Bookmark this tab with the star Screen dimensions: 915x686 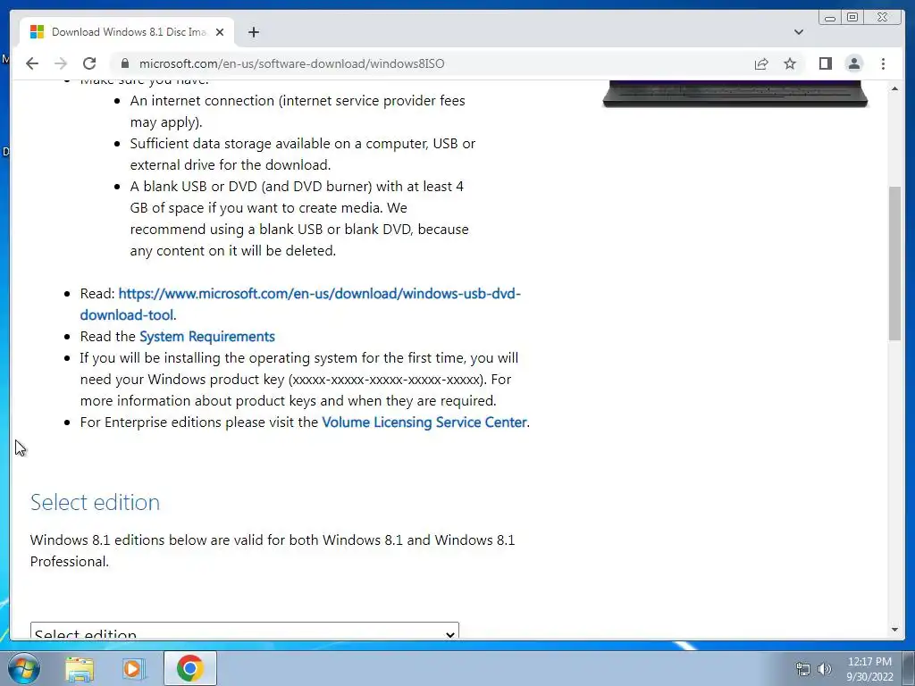(790, 63)
